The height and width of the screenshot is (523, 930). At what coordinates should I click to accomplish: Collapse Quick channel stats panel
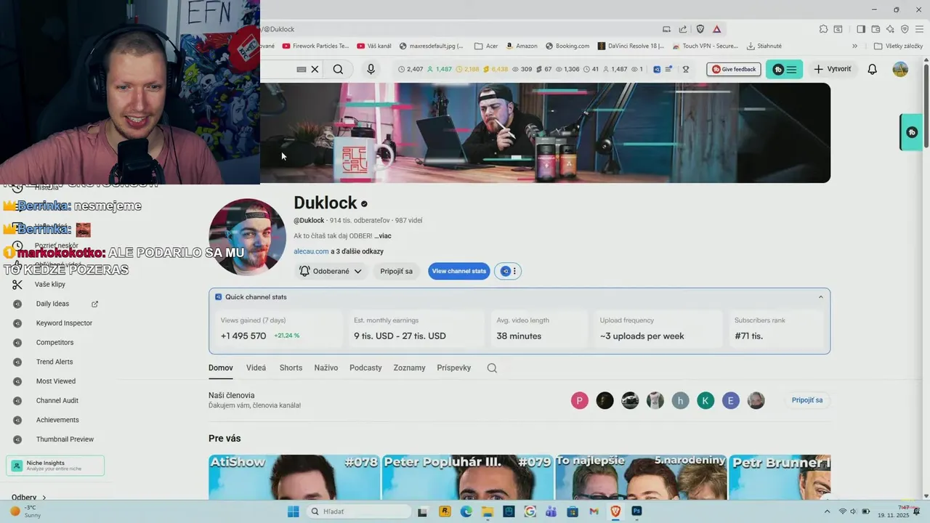point(821,296)
